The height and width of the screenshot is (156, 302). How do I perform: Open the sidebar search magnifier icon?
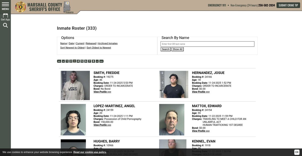tap(5, 25)
